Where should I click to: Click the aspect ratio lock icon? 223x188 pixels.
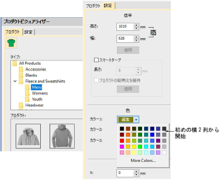(x=153, y=32)
